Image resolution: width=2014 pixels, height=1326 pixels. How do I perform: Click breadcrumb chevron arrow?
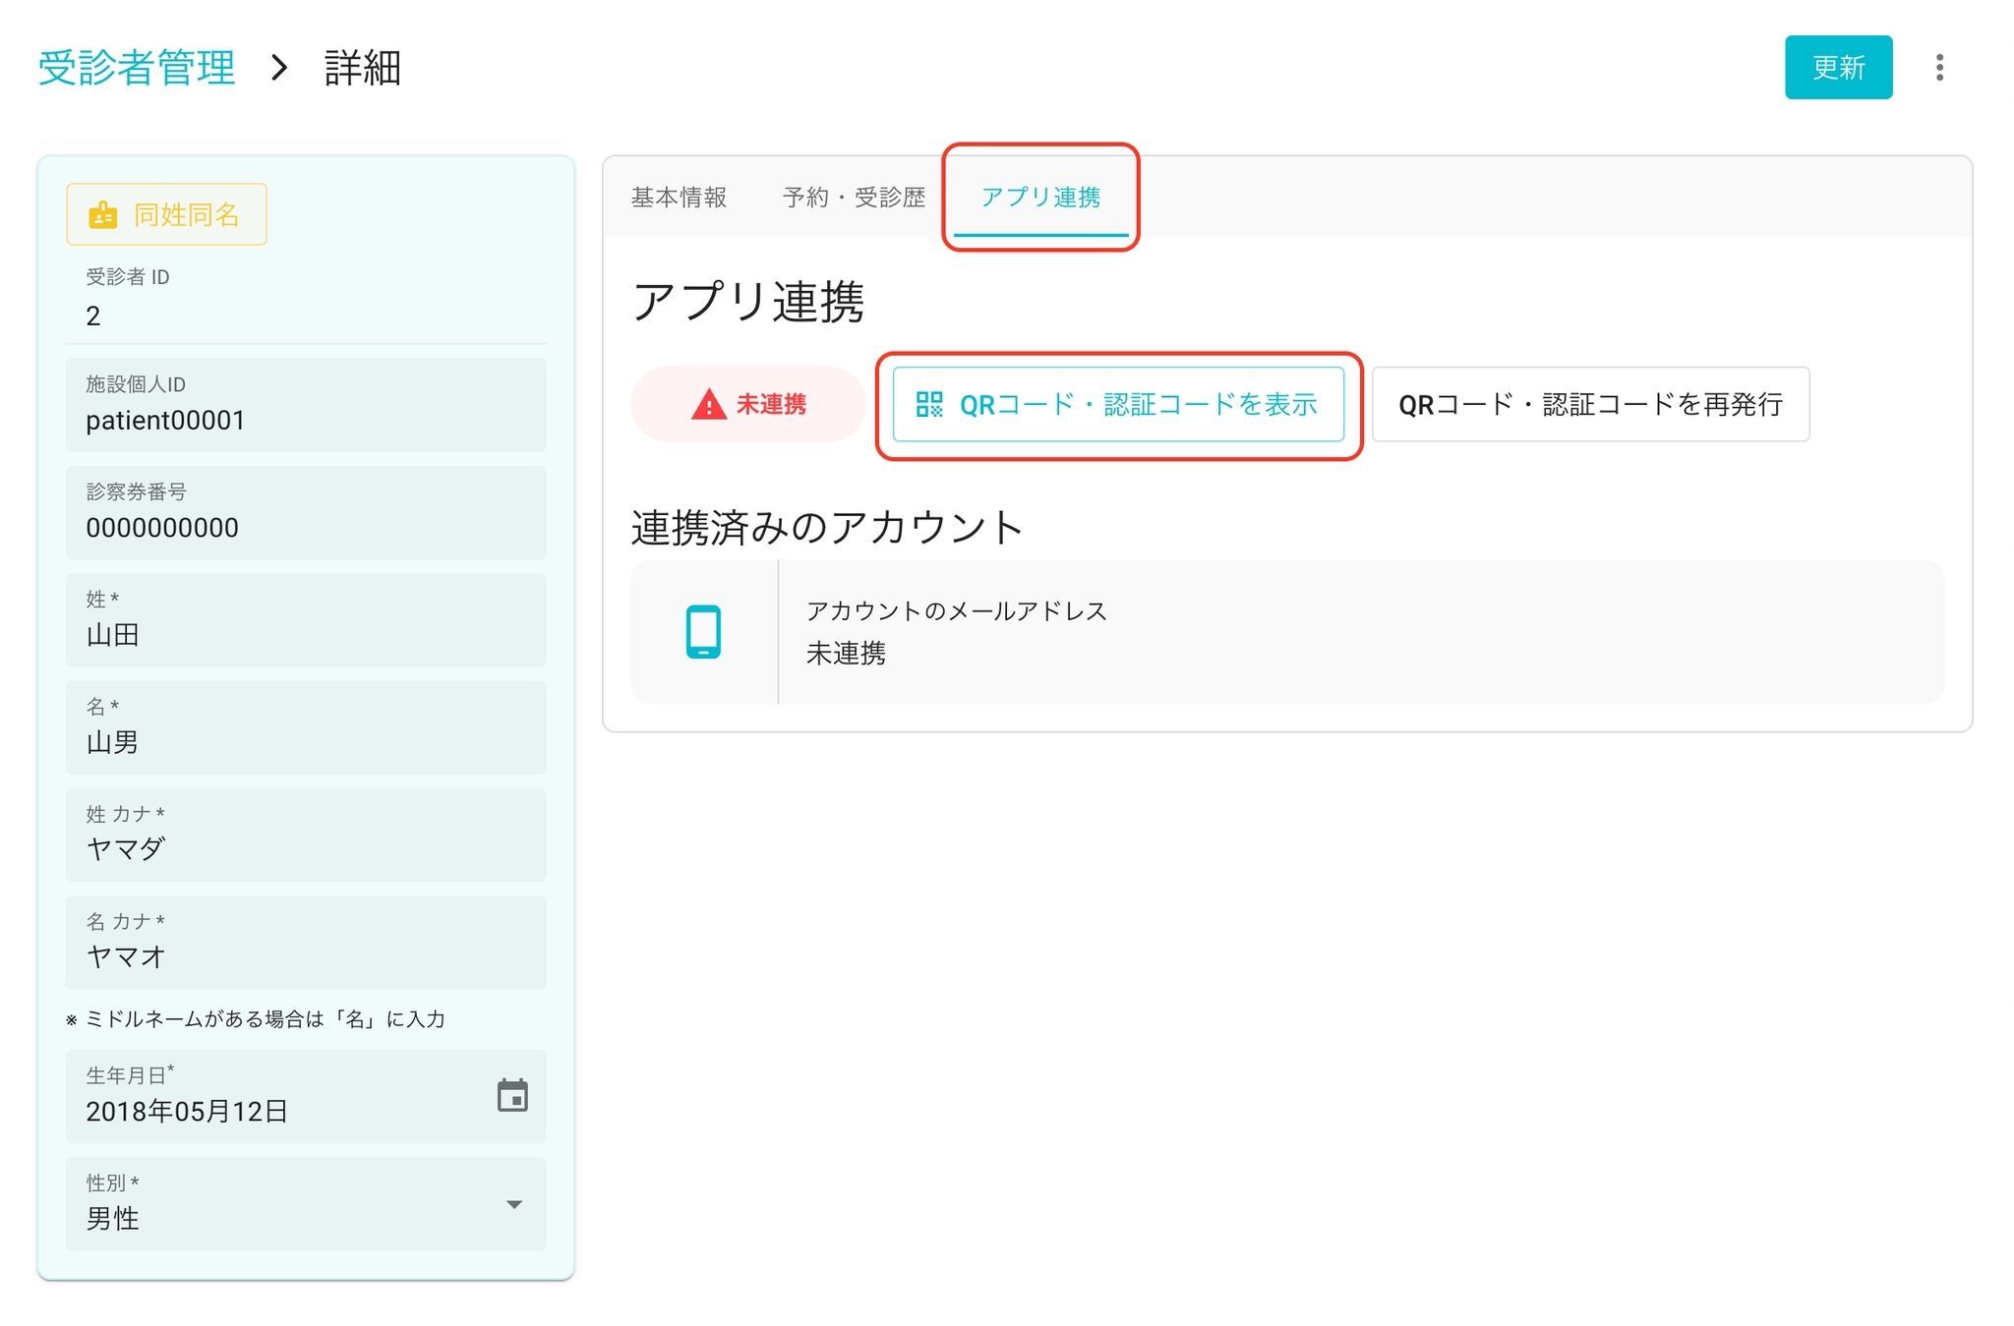pos(279,68)
